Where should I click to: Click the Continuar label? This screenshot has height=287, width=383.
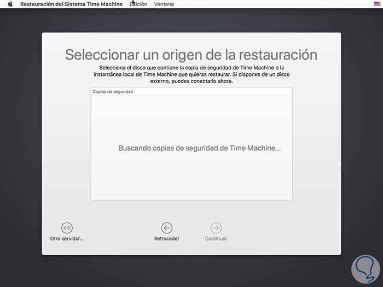pyautogui.click(x=216, y=239)
